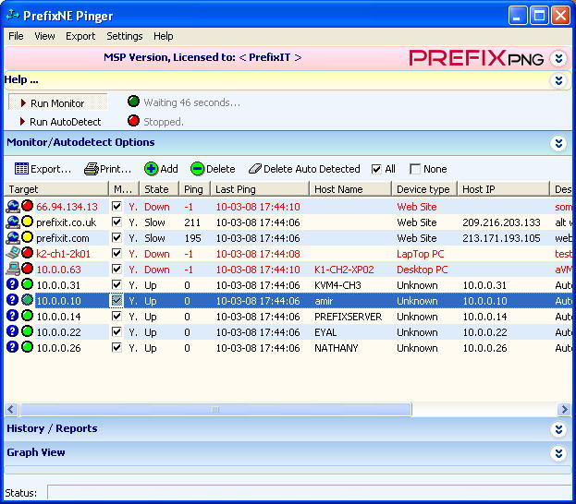Click the yellow status dot for prefixit.co.uk
Screen dimensions: 576x504
[x=27, y=222]
